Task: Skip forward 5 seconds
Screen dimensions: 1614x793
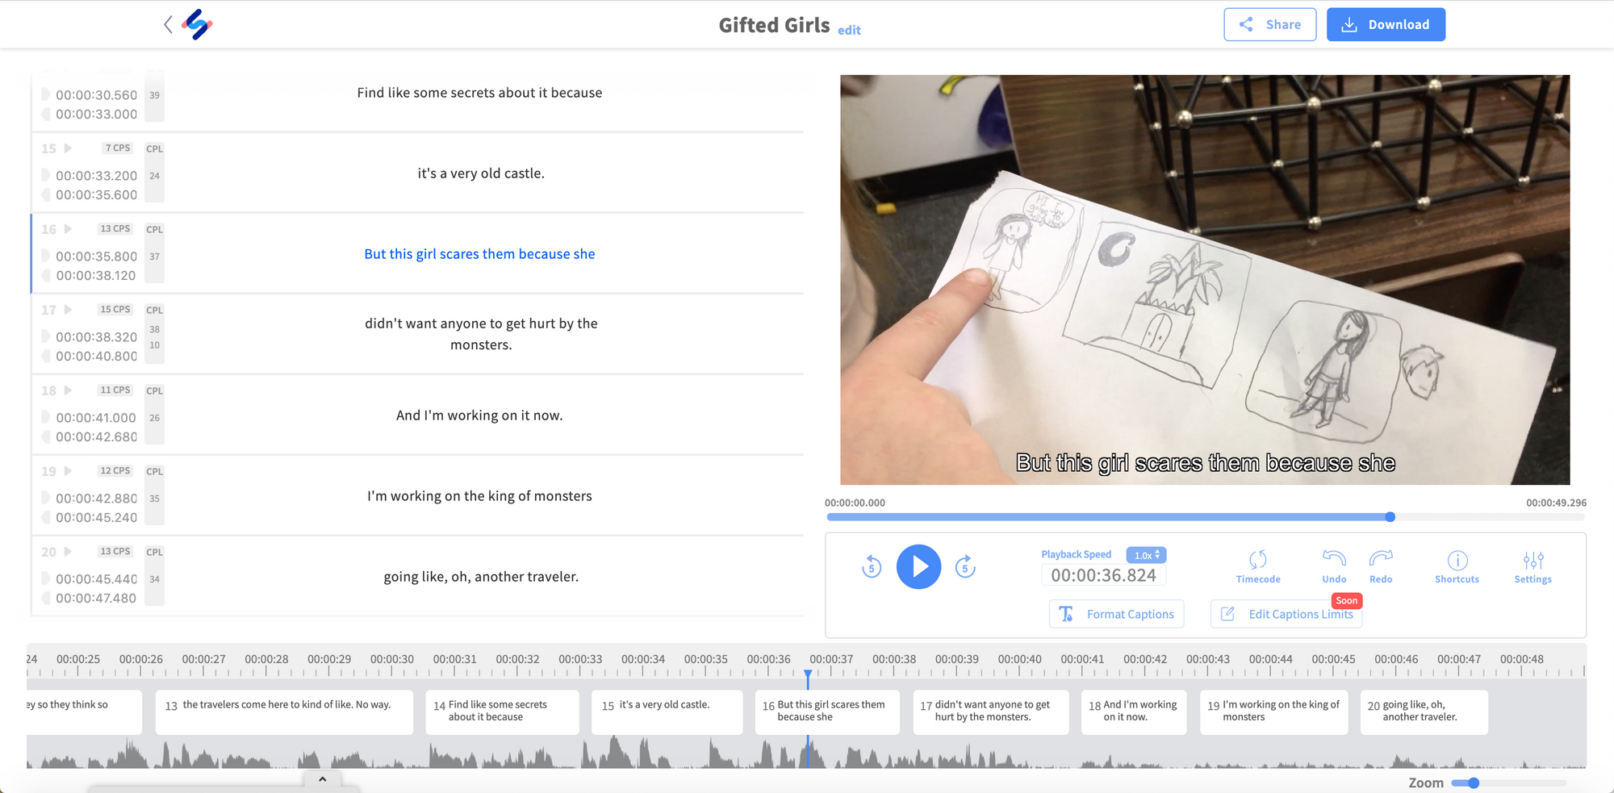Action: pos(965,567)
